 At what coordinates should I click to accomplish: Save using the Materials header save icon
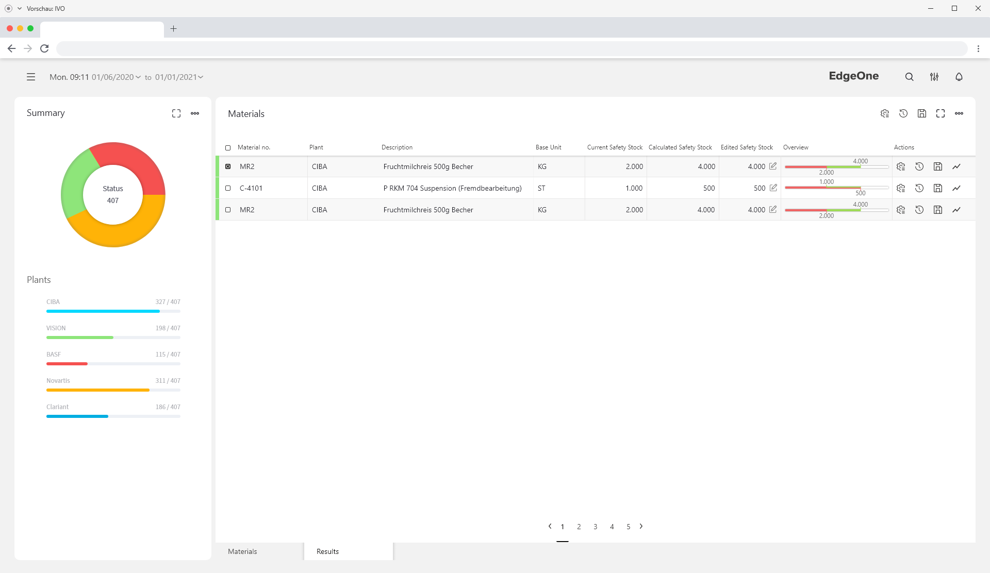[x=921, y=113]
